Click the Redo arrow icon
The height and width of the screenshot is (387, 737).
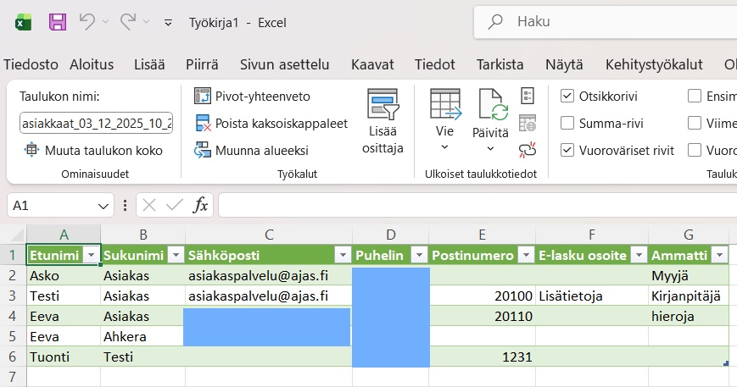(128, 22)
